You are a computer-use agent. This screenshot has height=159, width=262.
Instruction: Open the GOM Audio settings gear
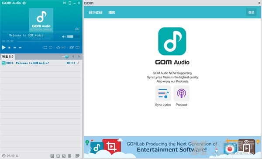24,3
